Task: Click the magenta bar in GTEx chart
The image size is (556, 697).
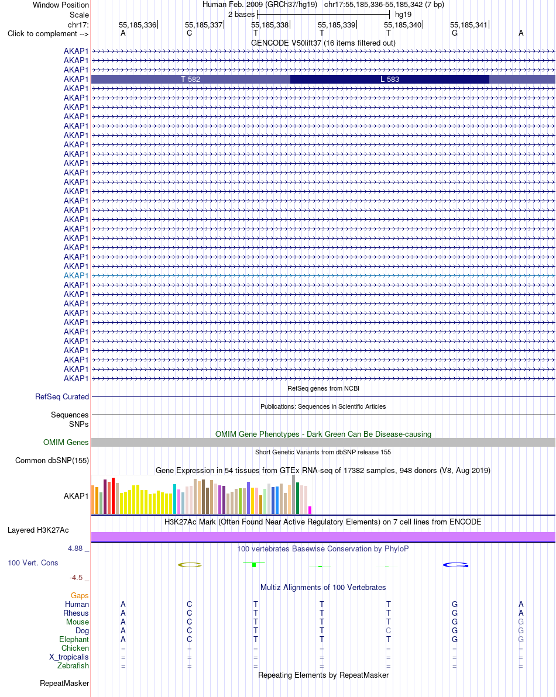Action: (x=310, y=510)
